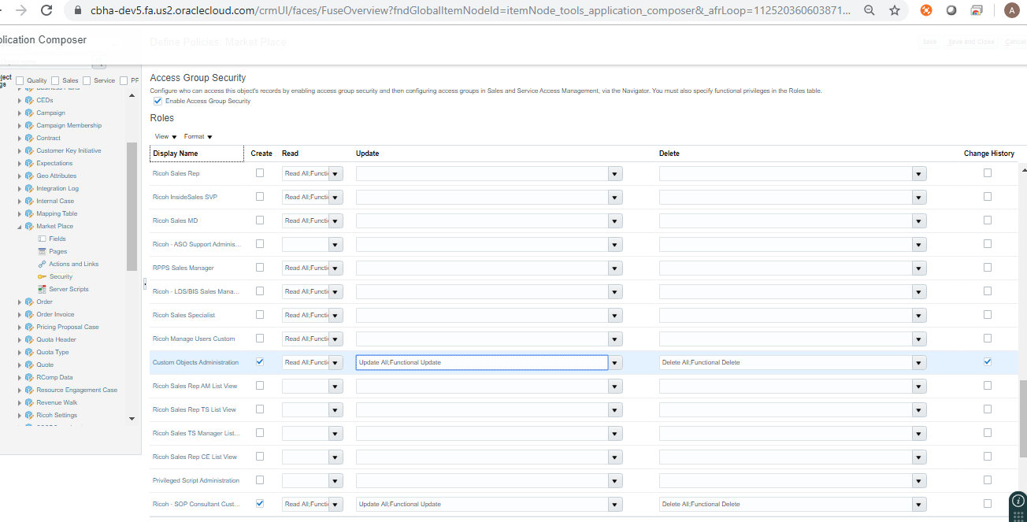Image resolution: width=1027 pixels, height=522 pixels.
Task: Select Security under Market Place
Action: coord(61,276)
